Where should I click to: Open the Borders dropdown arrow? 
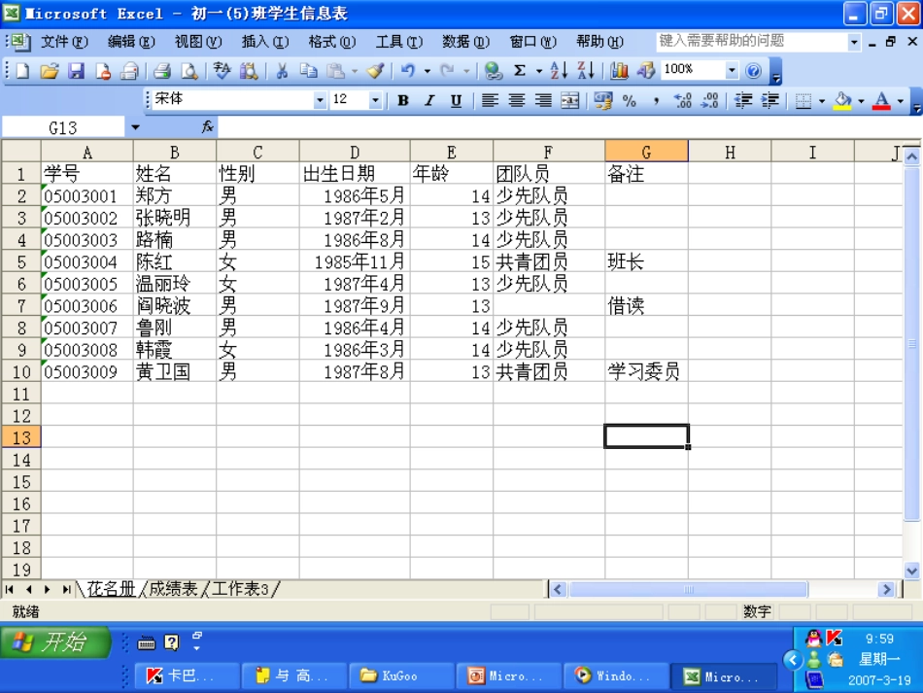(x=822, y=101)
